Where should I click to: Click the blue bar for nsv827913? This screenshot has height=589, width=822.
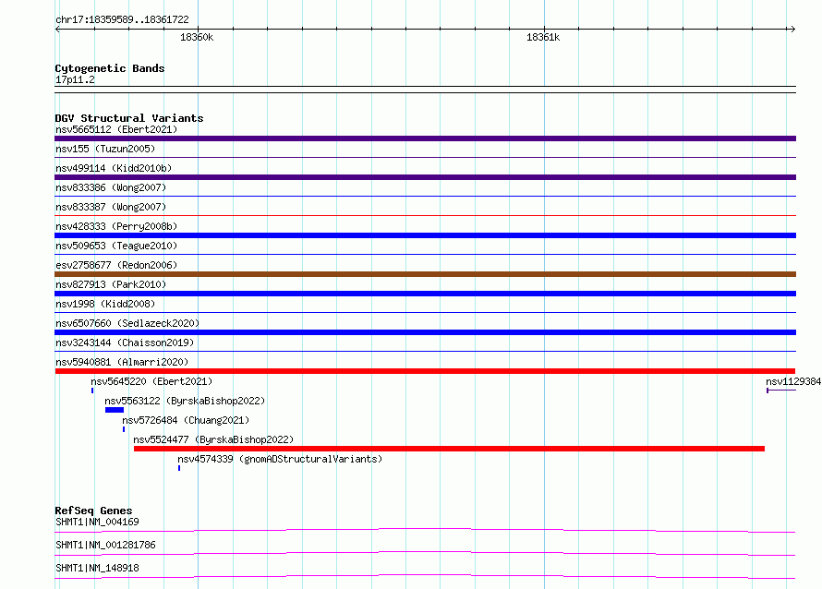click(425, 294)
